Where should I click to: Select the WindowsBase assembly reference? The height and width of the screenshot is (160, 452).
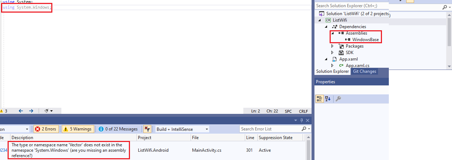[x=365, y=40]
